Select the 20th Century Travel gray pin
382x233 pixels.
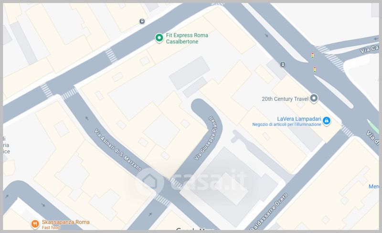pos(314,98)
